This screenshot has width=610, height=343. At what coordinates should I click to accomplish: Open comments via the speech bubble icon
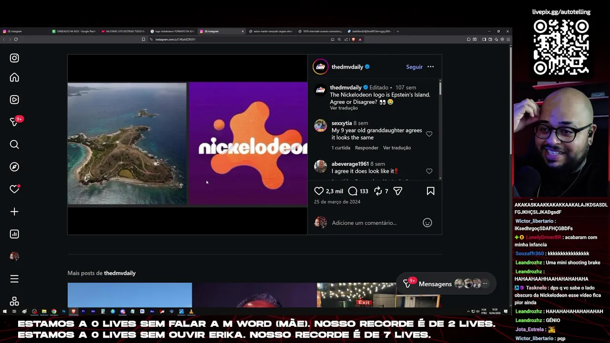point(353,191)
